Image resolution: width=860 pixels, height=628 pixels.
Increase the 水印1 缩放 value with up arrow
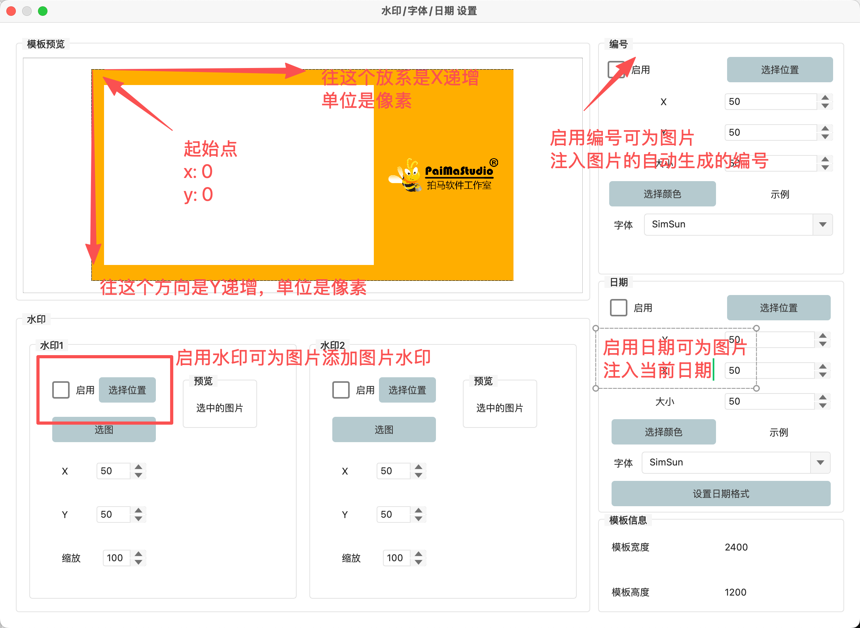138,554
